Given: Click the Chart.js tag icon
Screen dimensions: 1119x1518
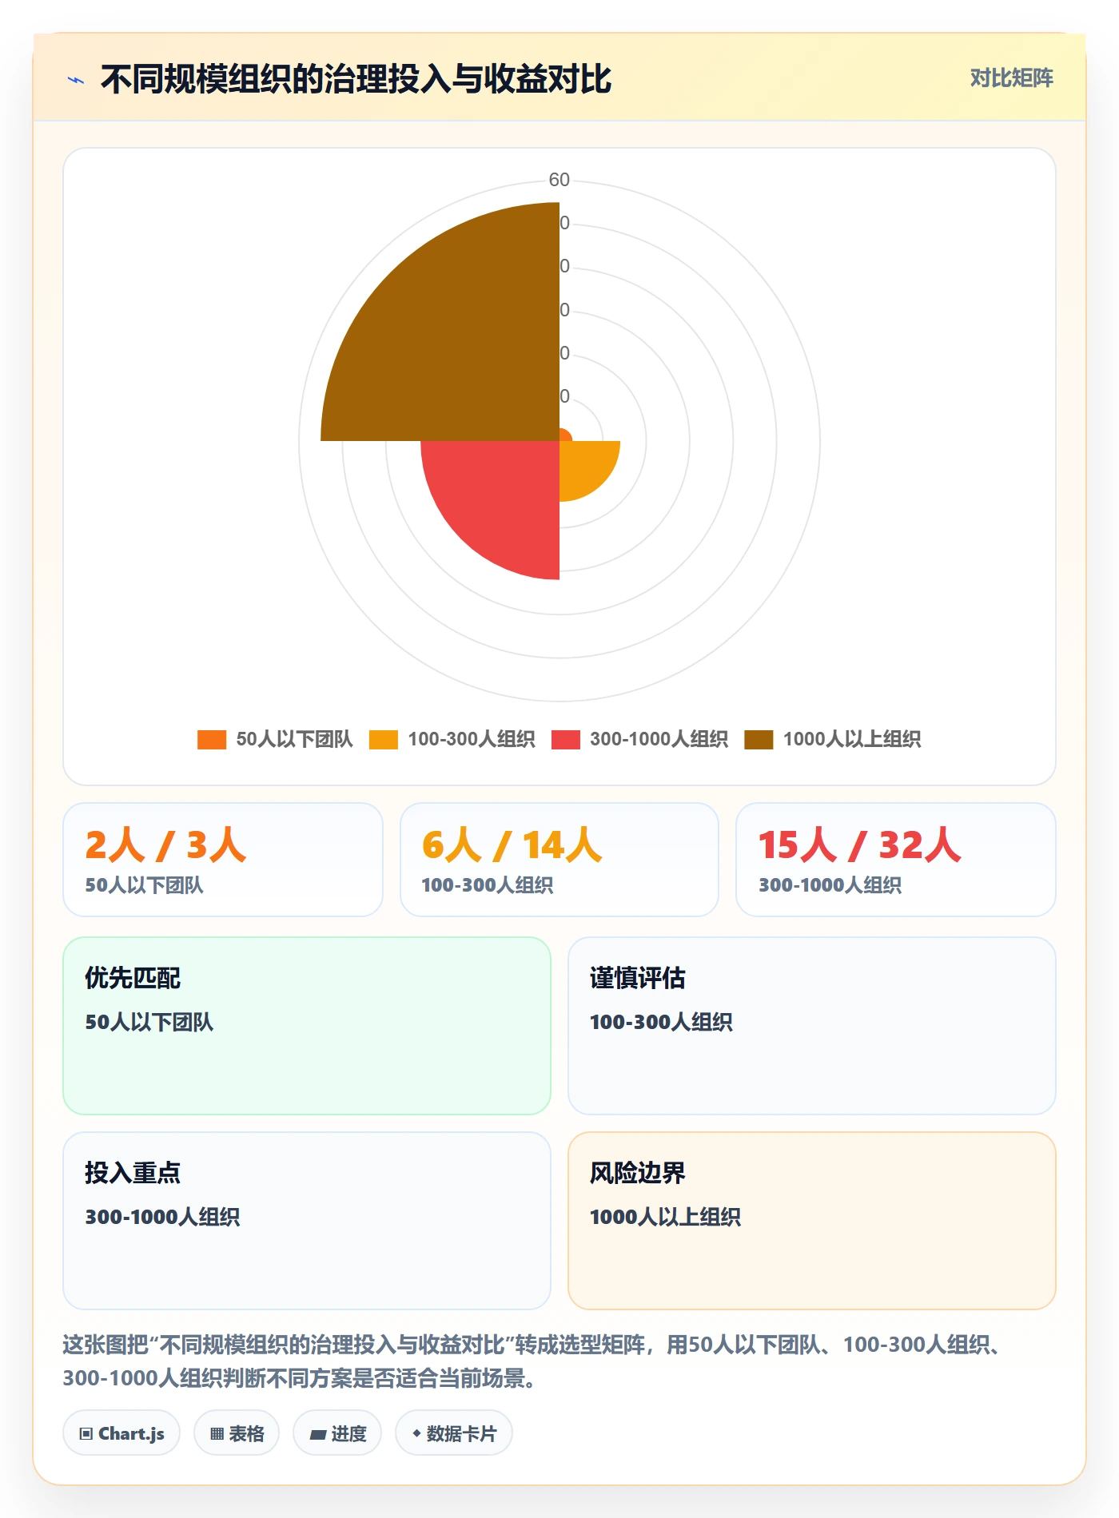Looking at the screenshot, I should click(86, 1434).
